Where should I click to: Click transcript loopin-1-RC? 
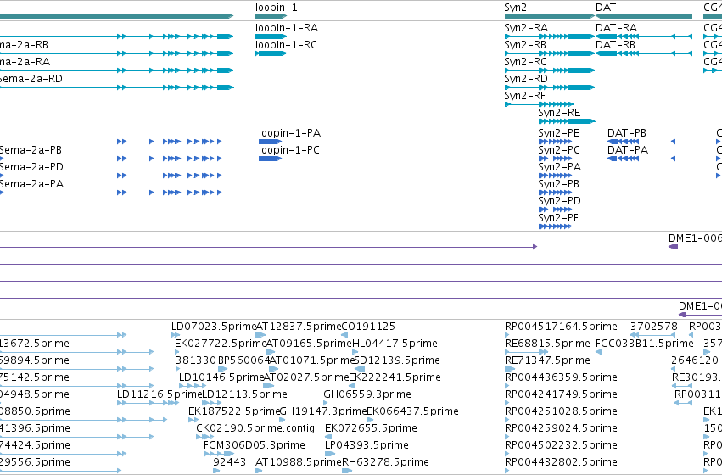[271, 53]
